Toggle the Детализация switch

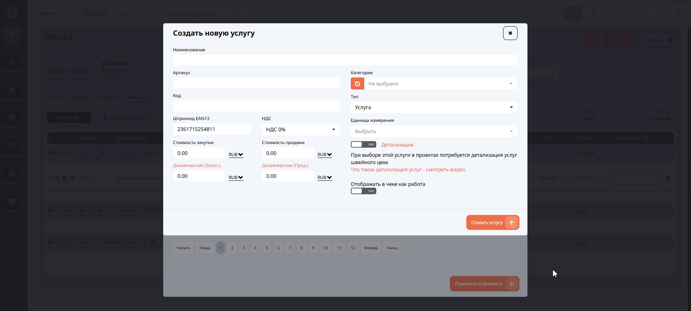tap(363, 144)
